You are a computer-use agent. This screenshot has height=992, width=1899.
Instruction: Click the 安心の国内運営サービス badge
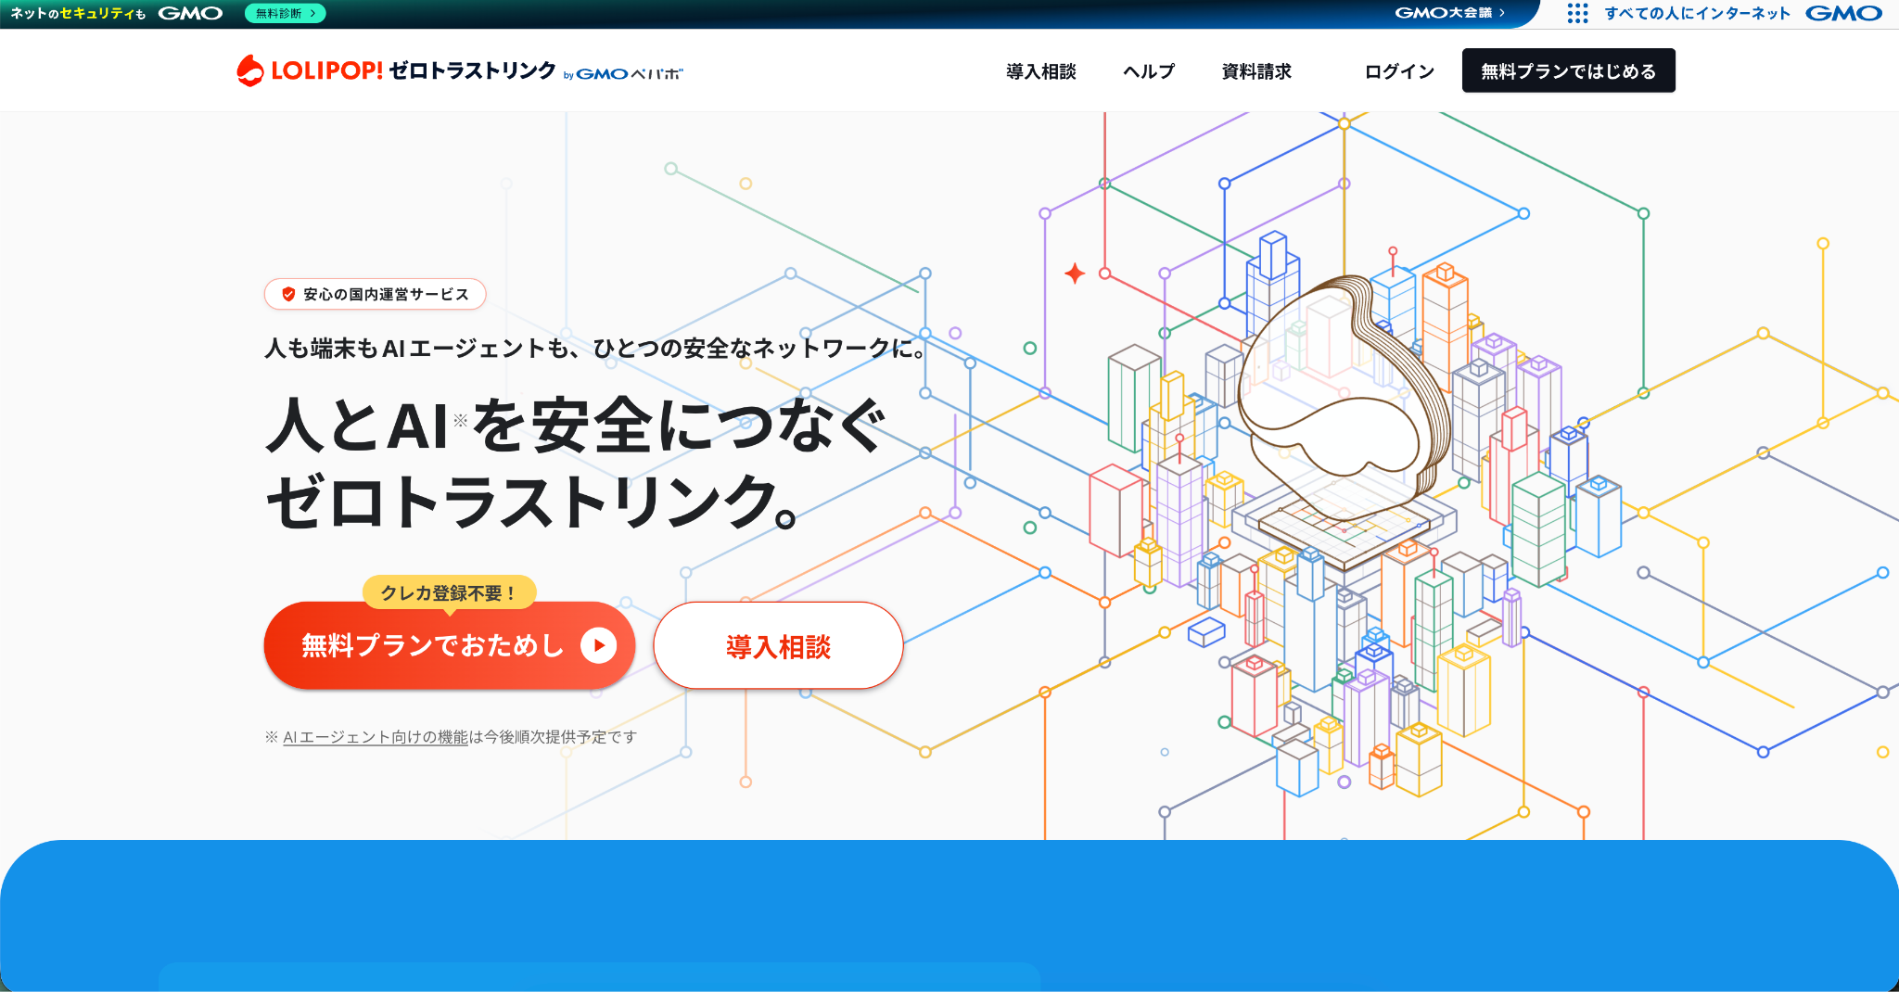coord(376,294)
